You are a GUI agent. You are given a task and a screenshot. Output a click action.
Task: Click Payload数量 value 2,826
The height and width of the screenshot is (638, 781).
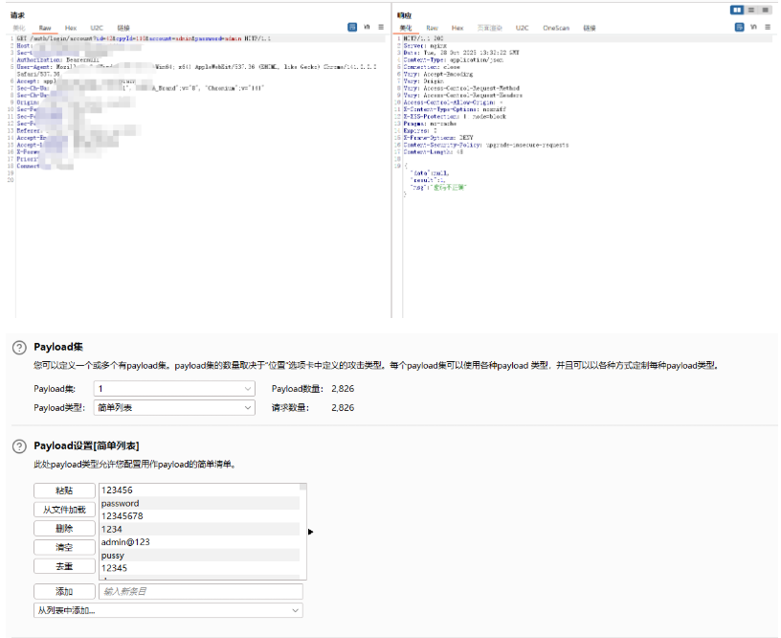tap(343, 389)
